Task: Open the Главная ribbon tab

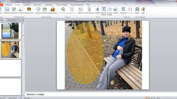Action: [x=8, y=5]
